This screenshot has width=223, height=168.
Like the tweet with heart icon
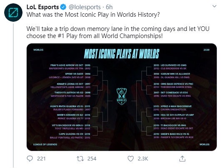tap(130, 158)
